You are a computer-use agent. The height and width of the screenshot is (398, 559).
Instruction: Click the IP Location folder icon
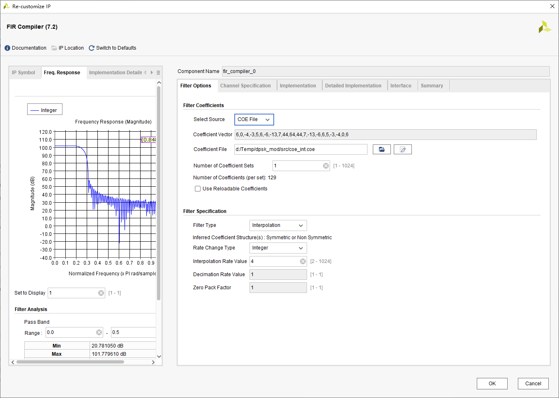tap(54, 48)
